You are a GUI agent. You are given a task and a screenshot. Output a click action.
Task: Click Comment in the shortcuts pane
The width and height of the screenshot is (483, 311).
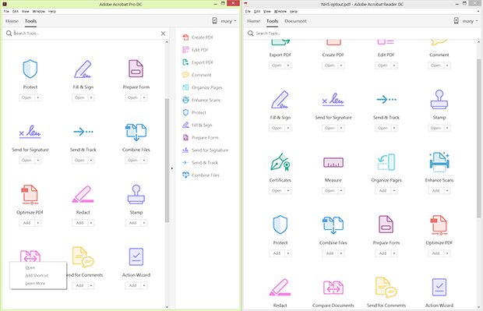pos(197,75)
